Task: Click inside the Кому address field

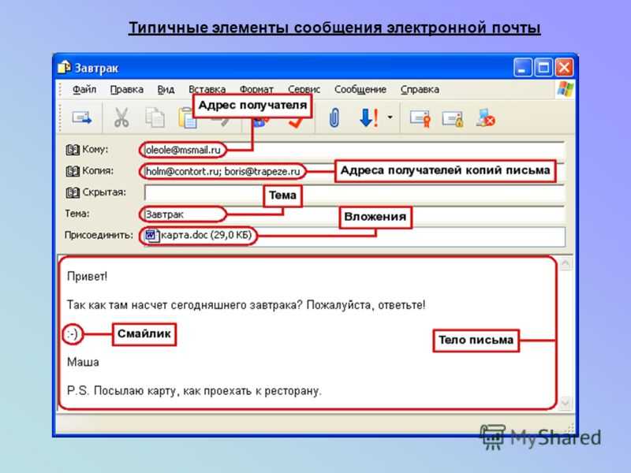Action: point(354,150)
